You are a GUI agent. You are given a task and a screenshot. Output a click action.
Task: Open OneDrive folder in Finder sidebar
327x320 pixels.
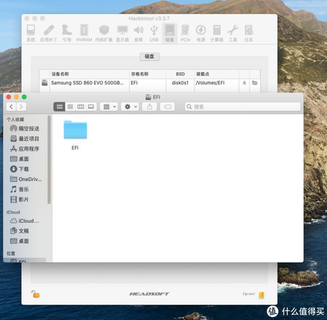click(x=26, y=179)
